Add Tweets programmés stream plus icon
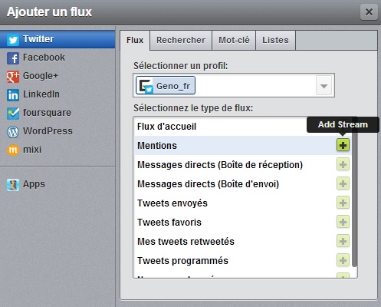381x307 pixels. 343,260
